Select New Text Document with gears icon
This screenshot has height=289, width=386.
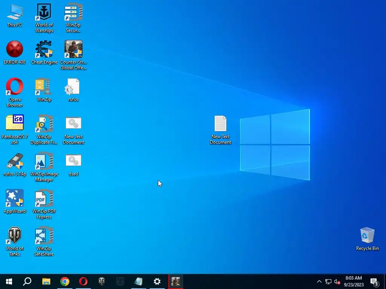[x=73, y=130]
